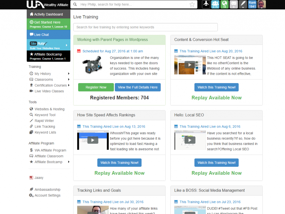
Task: Expand the Classrooms submenu arrow
Action: (69, 79)
